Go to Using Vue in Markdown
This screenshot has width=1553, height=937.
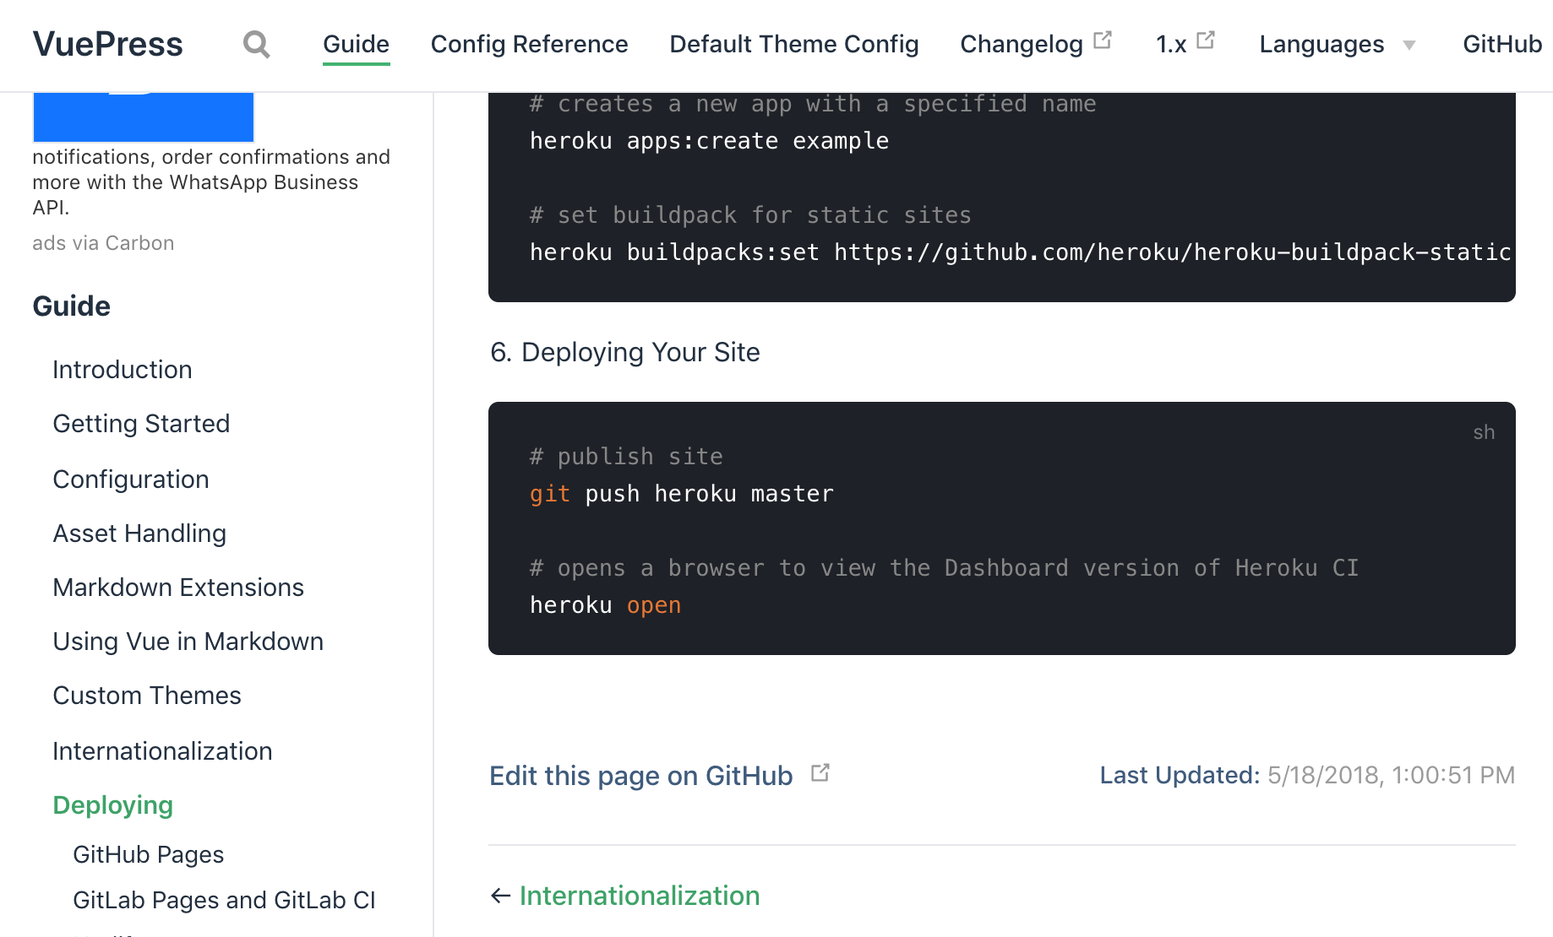click(x=188, y=642)
